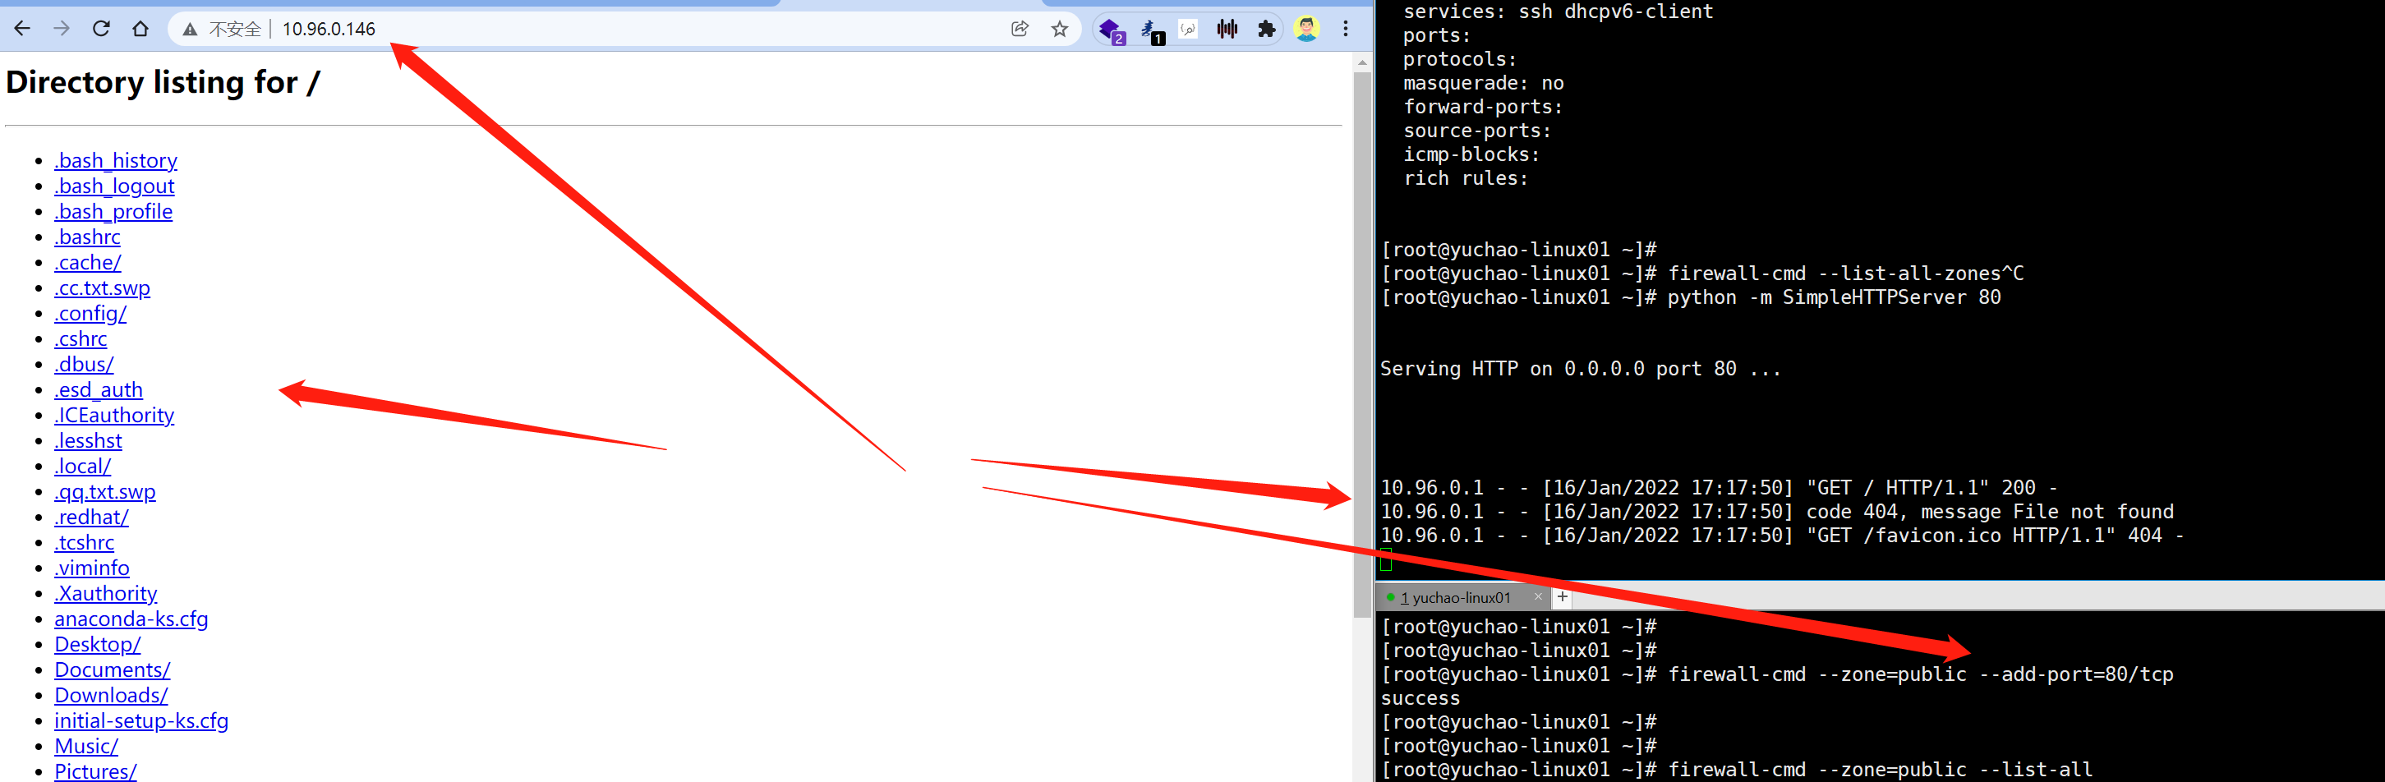This screenshot has width=2385, height=782.
Task: Open the Downloads/ directory link
Action: pyautogui.click(x=111, y=695)
